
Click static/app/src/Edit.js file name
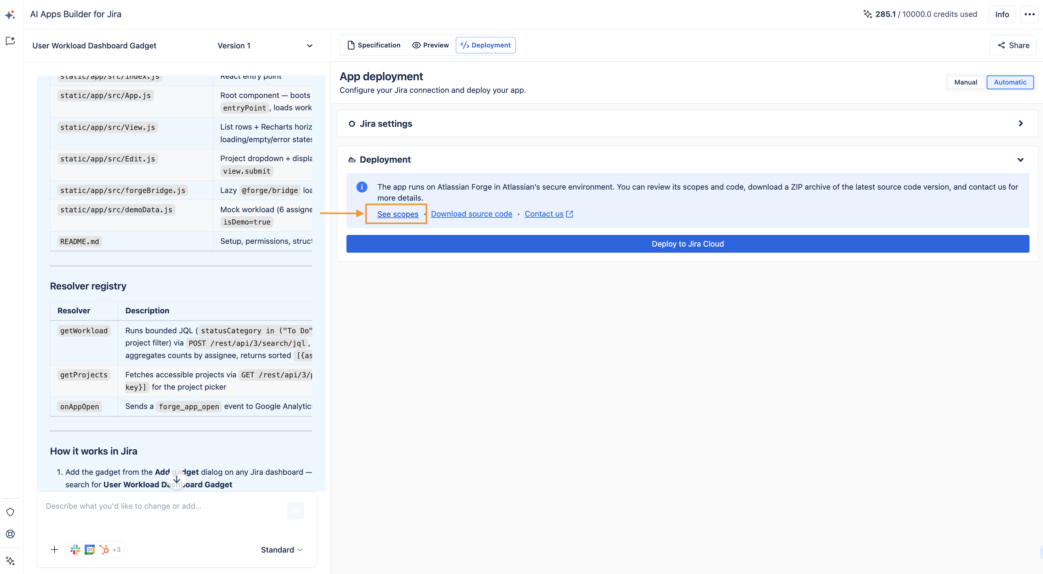point(107,159)
